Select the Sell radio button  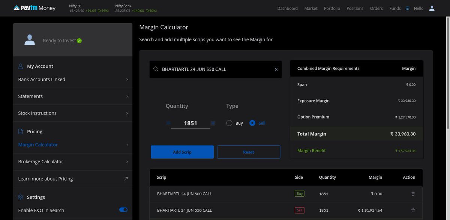click(x=252, y=123)
